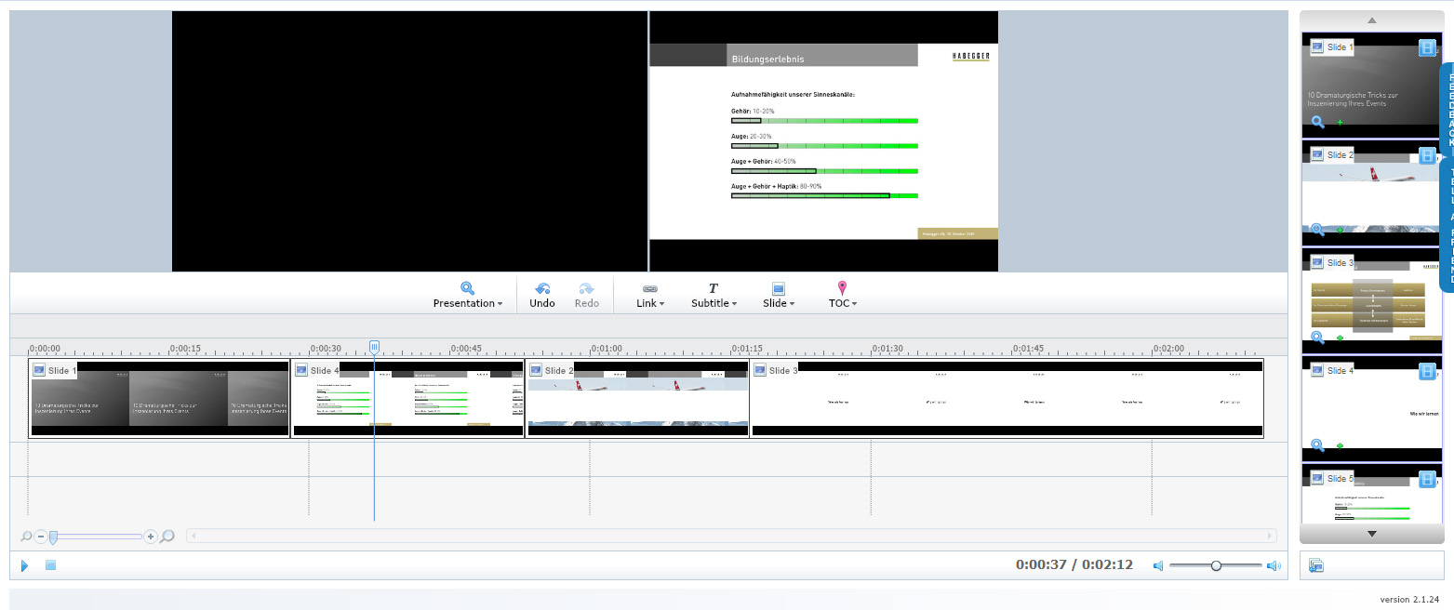Image resolution: width=1454 pixels, height=610 pixels.
Task: Click the greyed-out Redo button
Action: click(x=587, y=296)
